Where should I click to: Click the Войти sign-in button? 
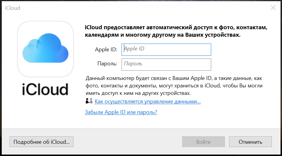click(203, 142)
